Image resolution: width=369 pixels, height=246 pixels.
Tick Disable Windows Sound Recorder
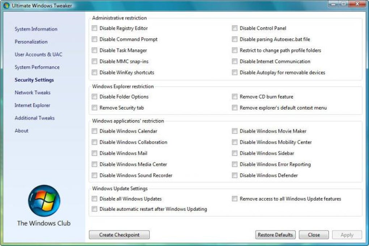click(94, 175)
